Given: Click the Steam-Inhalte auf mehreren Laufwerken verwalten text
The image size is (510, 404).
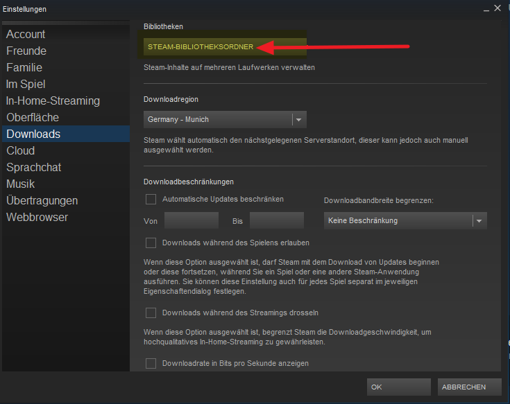Looking at the screenshot, I should (x=229, y=67).
